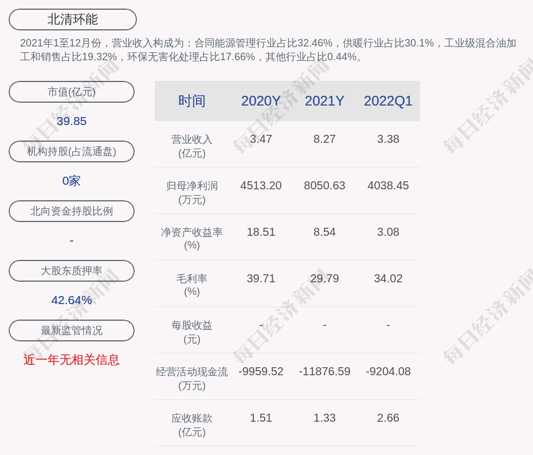This screenshot has height=455, width=533.
Task: Click the 净资产收益率(%) row label
Action: click(192, 239)
